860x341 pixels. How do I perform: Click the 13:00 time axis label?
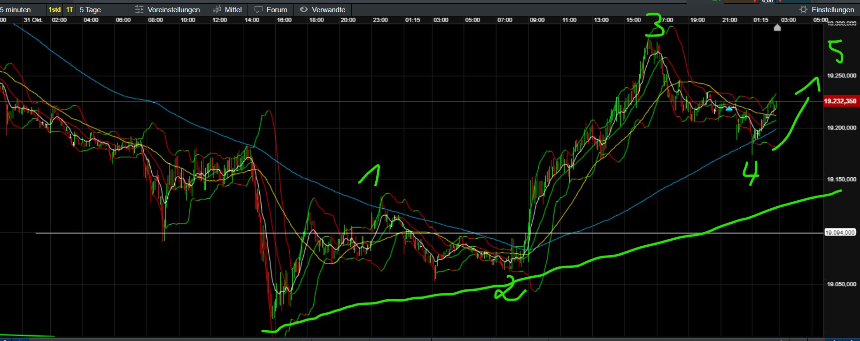point(601,20)
